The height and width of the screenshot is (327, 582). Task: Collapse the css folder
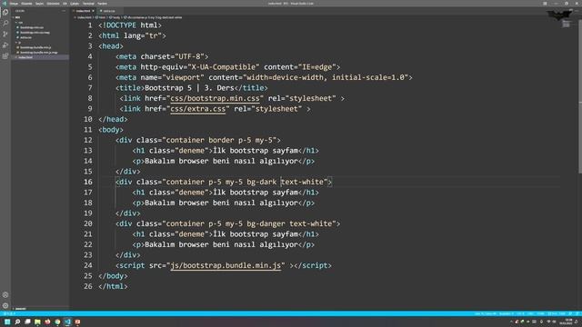tap(20, 22)
